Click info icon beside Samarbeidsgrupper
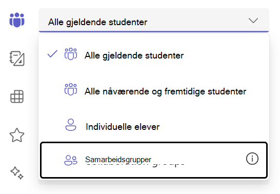 pos(252,159)
